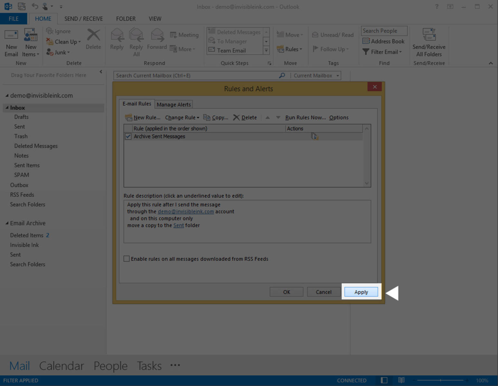Viewport: 498px width, 386px height.
Task: Open the Junk dropdown
Action: tap(58, 52)
